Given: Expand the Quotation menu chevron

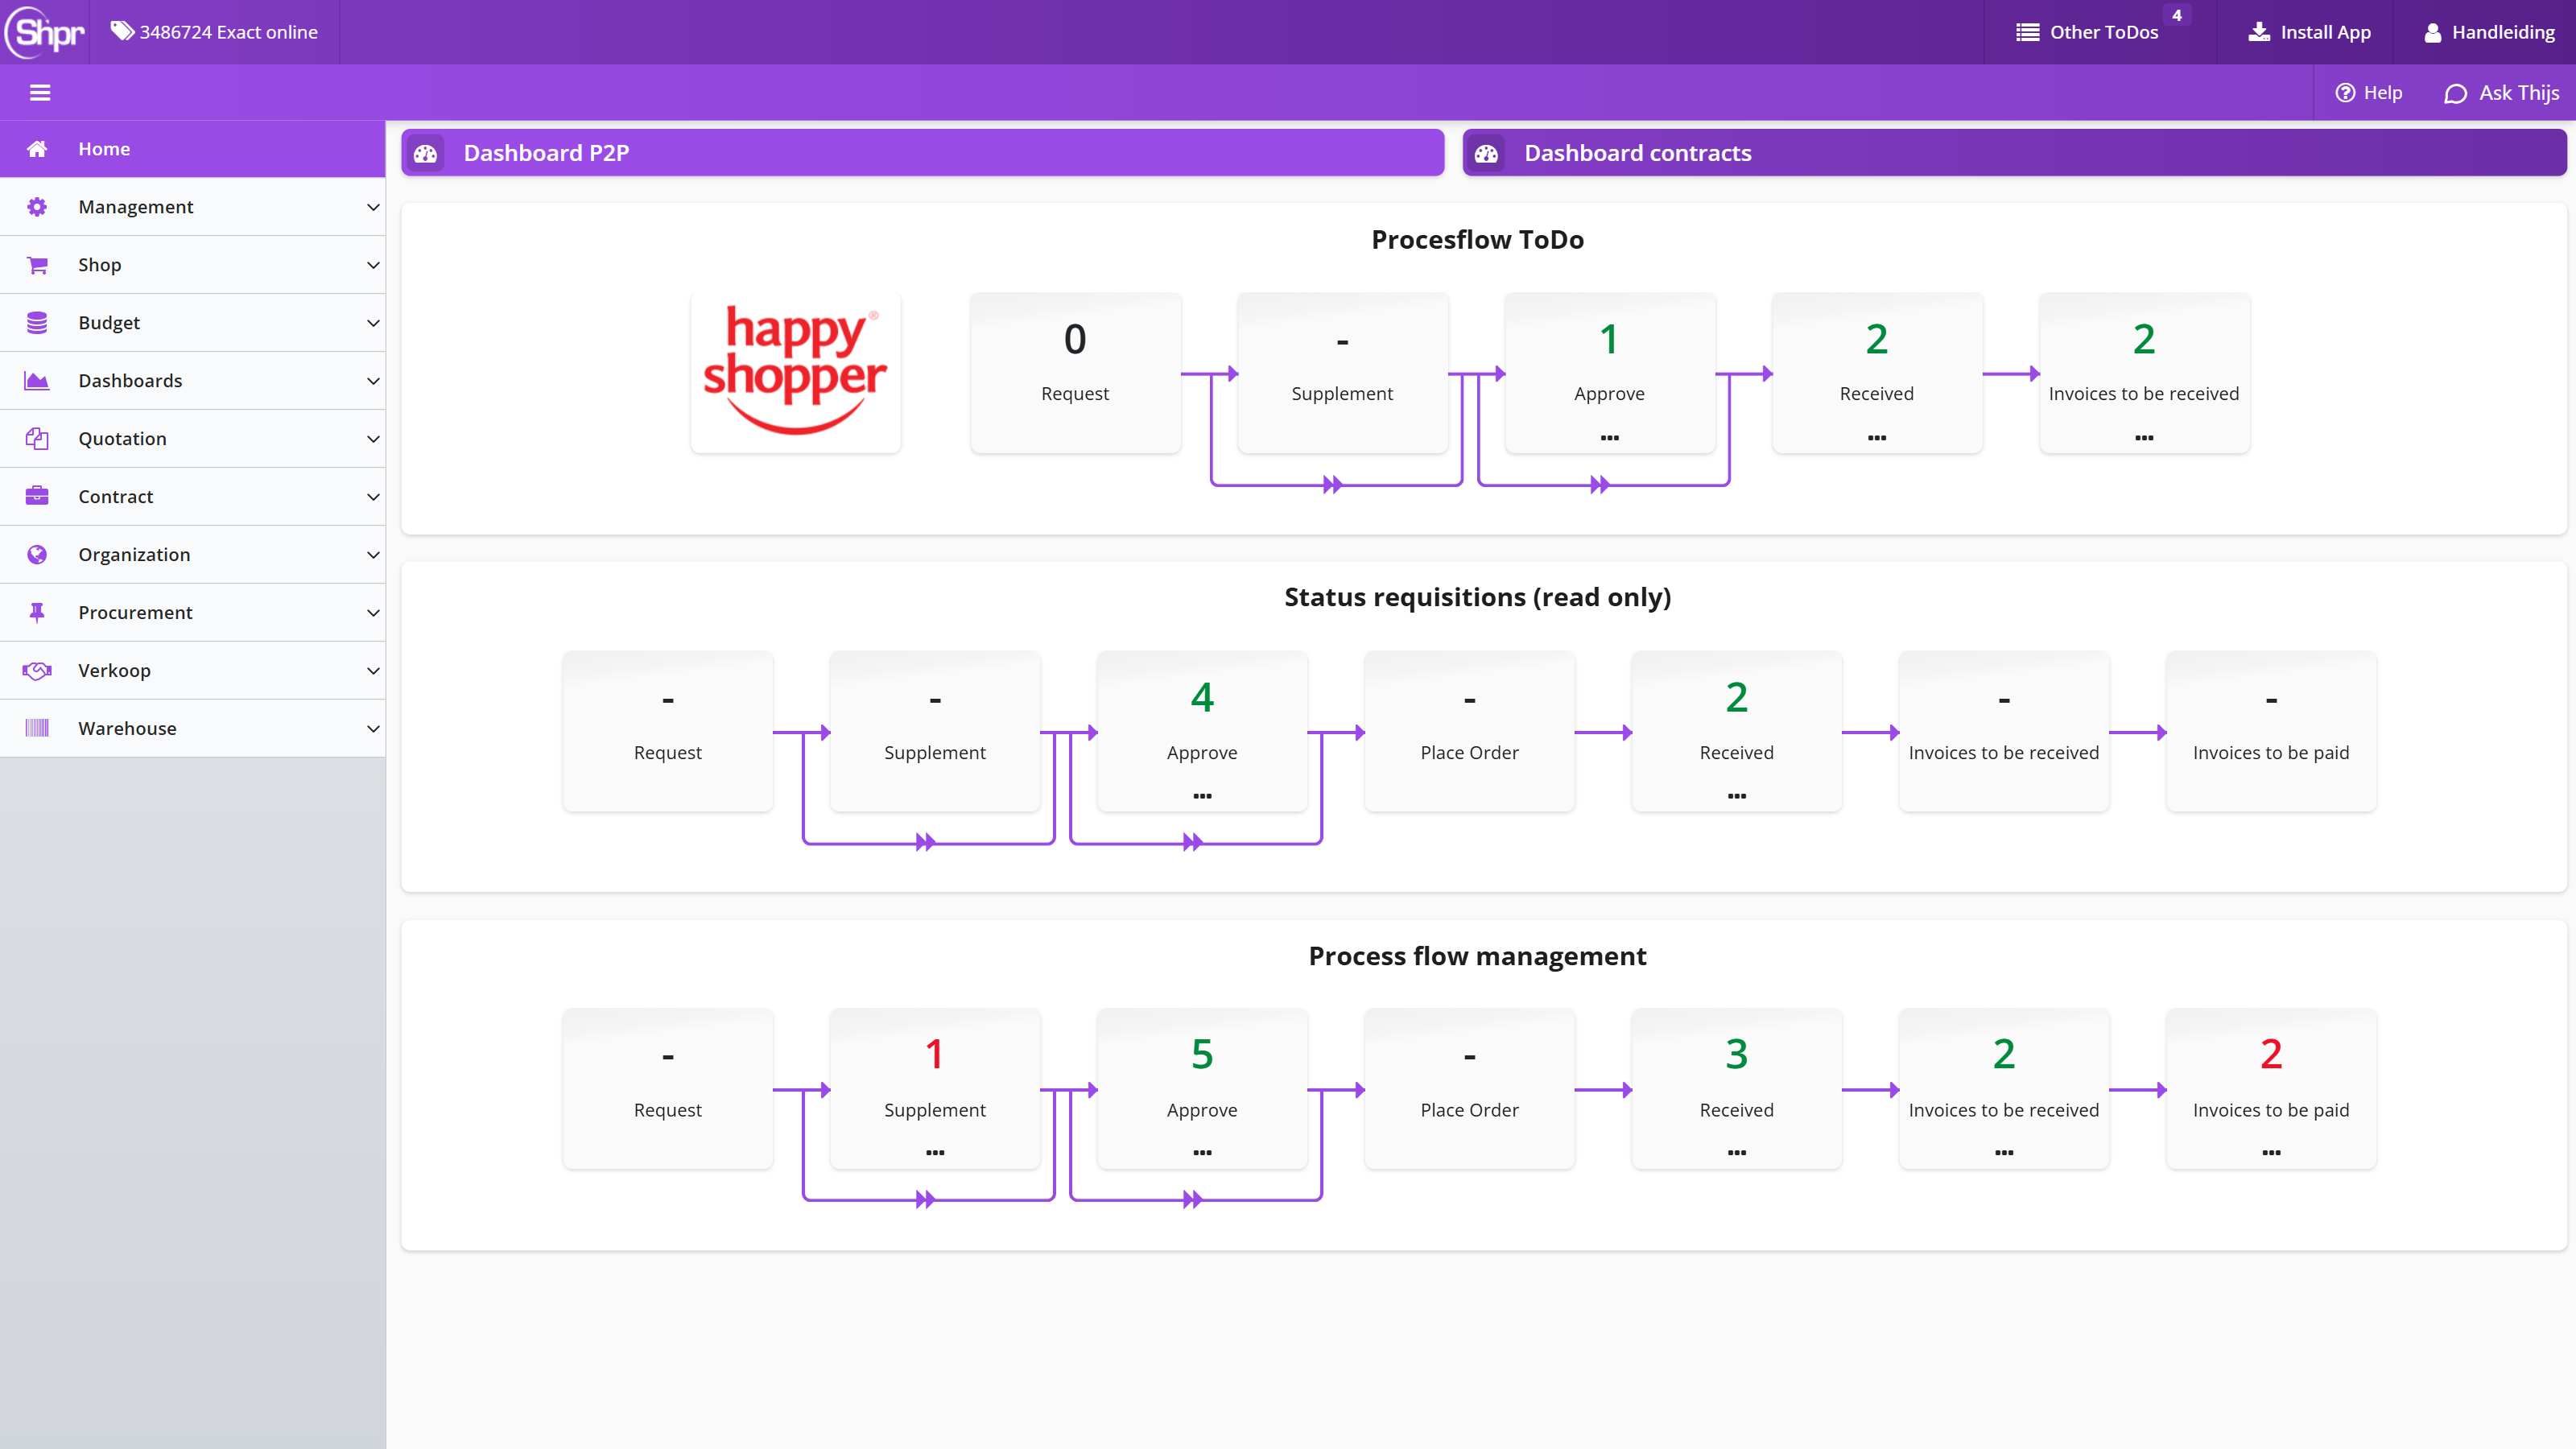Looking at the screenshot, I should click(373, 439).
